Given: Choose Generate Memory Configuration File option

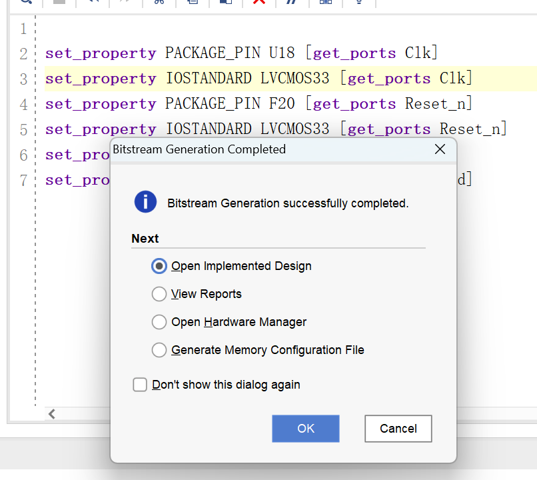Looking at the screenshot, I should point(159,350).
